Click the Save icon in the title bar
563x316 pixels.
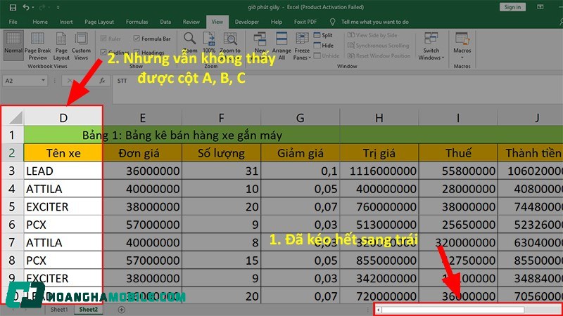(13, 7)
